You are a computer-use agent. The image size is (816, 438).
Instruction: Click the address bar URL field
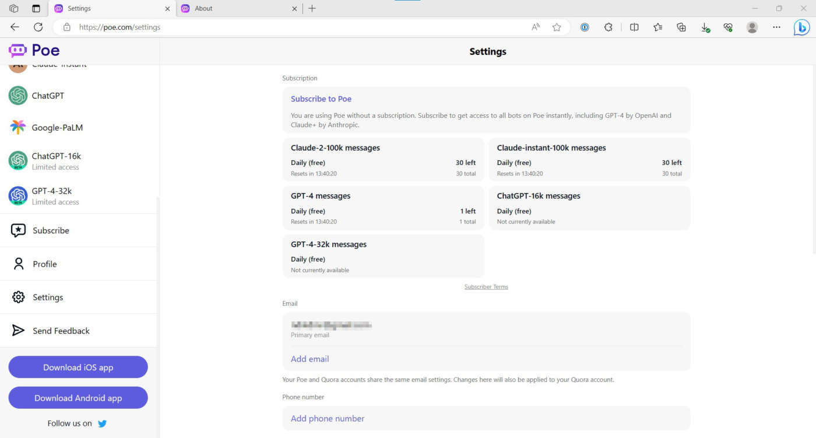291,27
